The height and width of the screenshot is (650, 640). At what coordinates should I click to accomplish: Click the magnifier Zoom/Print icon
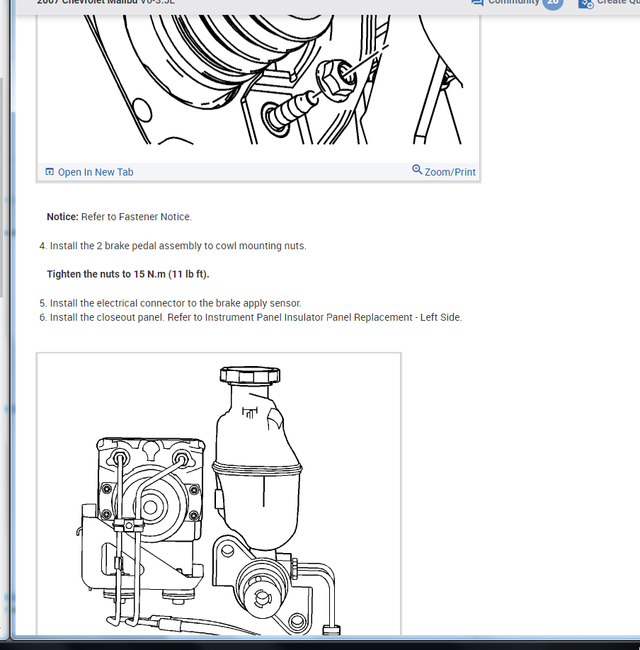(x=417, y=169)
